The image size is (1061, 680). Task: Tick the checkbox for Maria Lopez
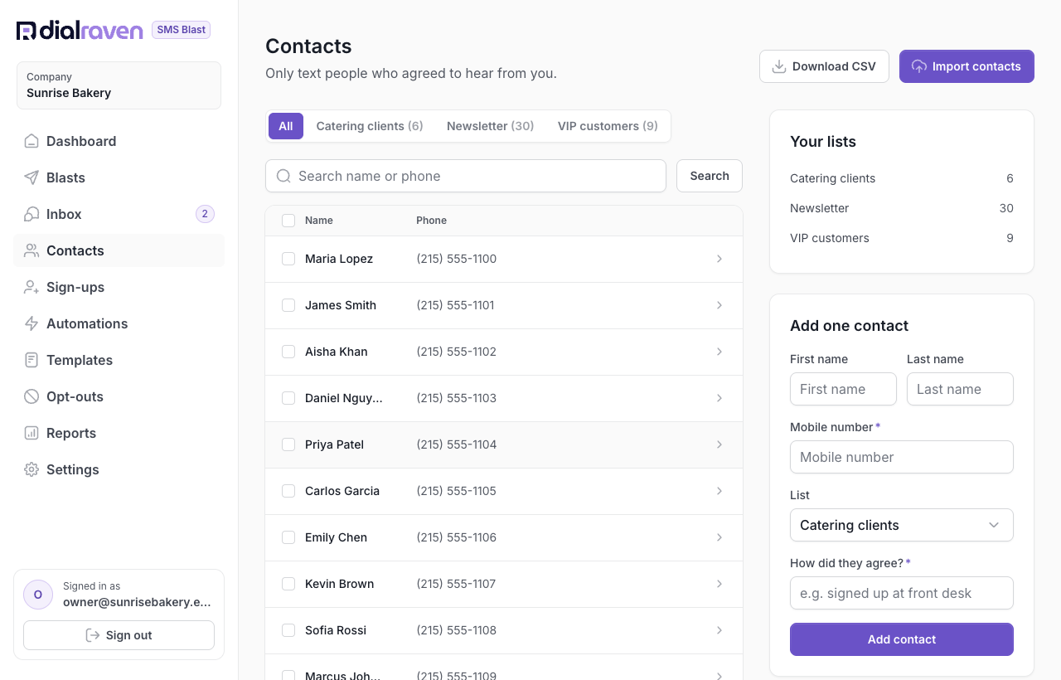[x=288, y=259]
